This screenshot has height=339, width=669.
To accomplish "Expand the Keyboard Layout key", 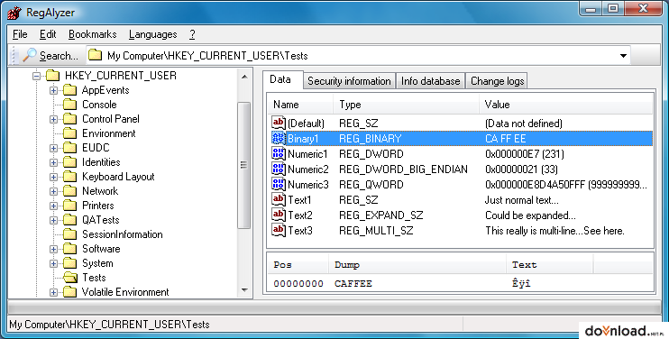I will tap(54, 177).
